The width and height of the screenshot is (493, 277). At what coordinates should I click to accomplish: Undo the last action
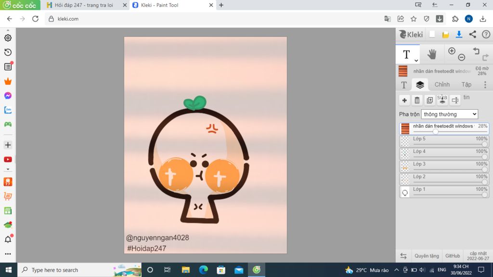coord(476,51)
